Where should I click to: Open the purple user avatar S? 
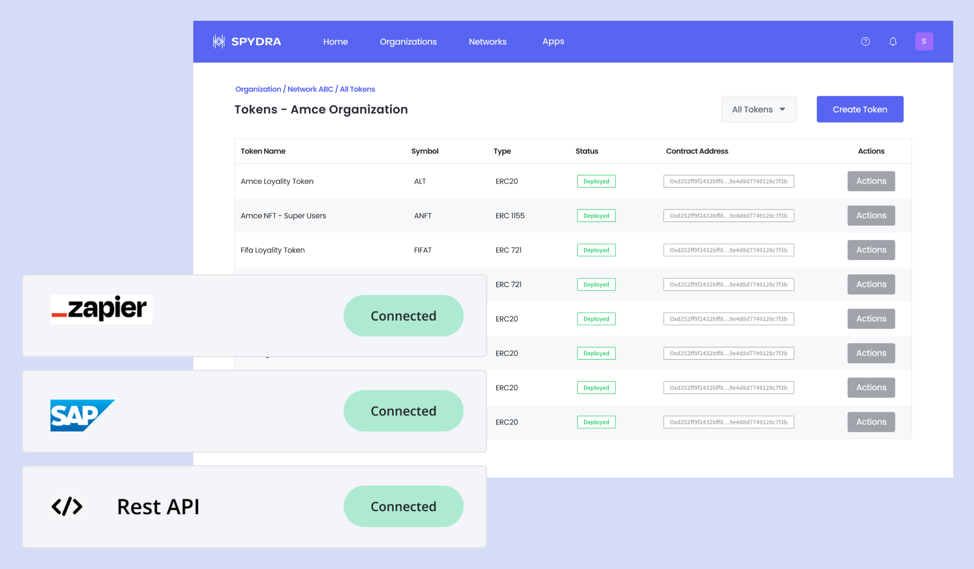click(x=924, y=42)
